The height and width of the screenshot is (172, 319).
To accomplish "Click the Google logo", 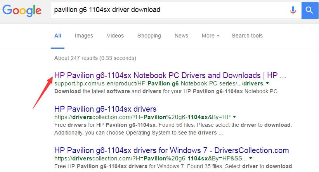I will (x=22, y=10).
